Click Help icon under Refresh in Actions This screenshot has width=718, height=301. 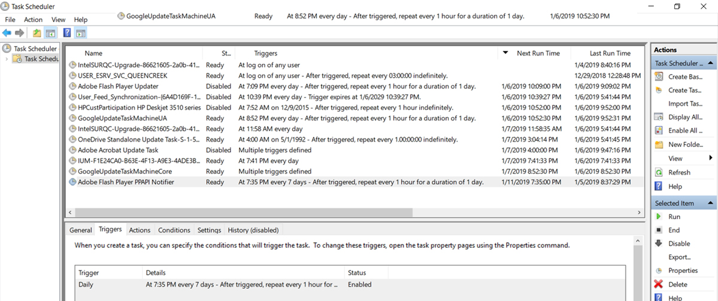coord(659,186)
